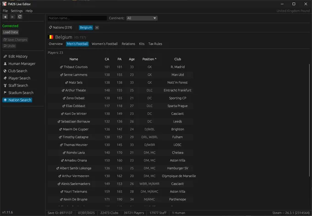Select the Belgium nation tab
This screenshot has height=216, width=312.
click(x=86, y=28)
